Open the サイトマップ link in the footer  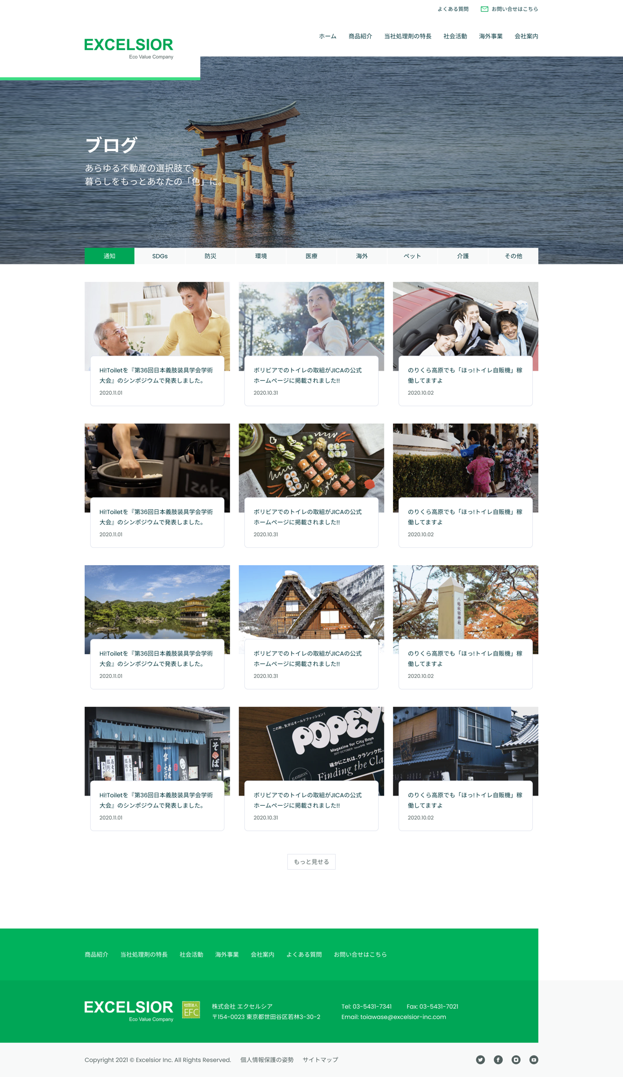click(x=320, y=1060)
